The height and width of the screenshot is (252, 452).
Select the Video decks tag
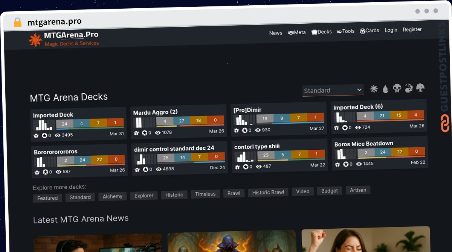click(x=302, y=192)
